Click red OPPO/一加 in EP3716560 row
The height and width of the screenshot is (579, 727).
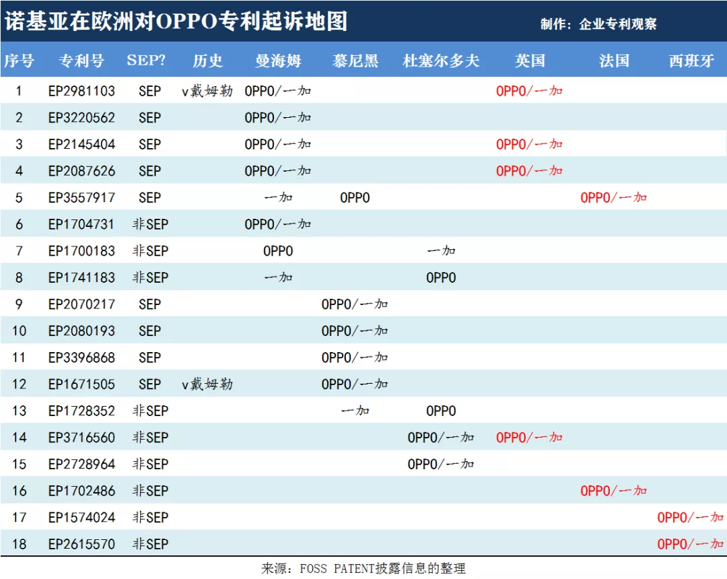[529, 438]
